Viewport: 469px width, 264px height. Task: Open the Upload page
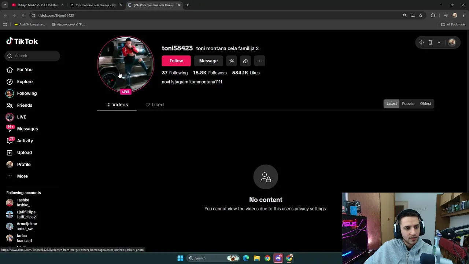point(19,153)
